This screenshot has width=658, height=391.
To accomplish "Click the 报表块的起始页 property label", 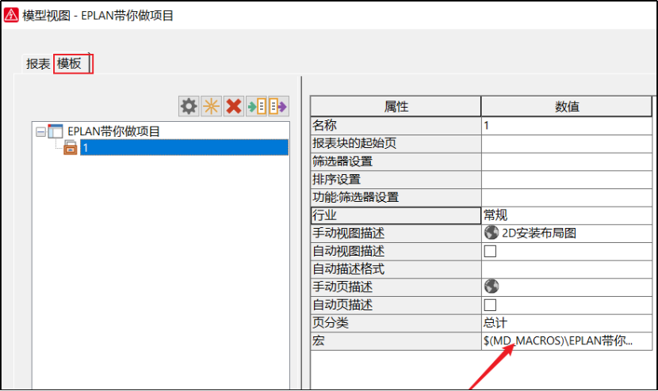I will [354, 143].
